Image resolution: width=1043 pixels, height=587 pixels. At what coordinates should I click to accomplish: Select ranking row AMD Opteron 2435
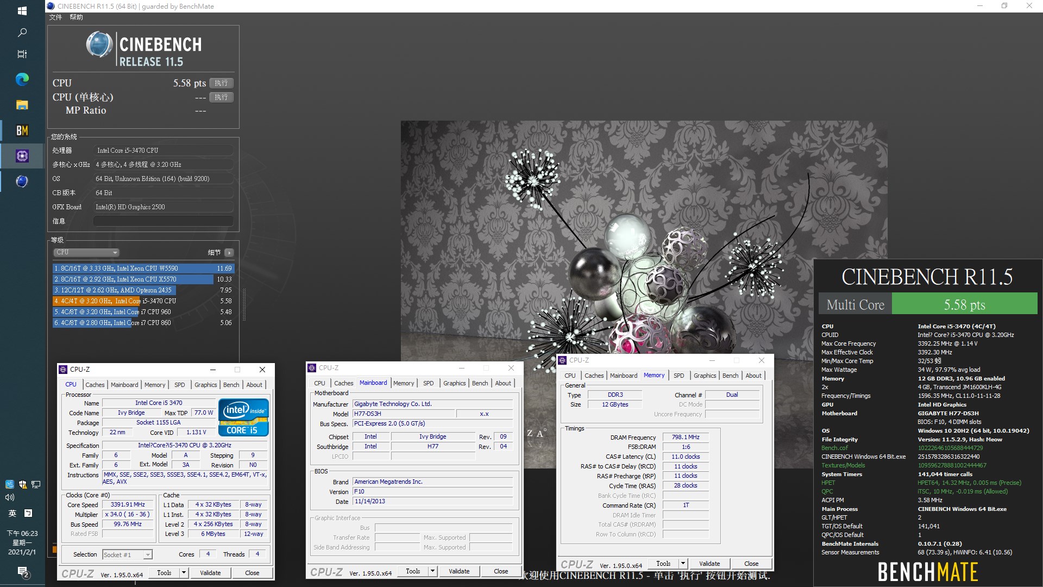pos(143,290)
